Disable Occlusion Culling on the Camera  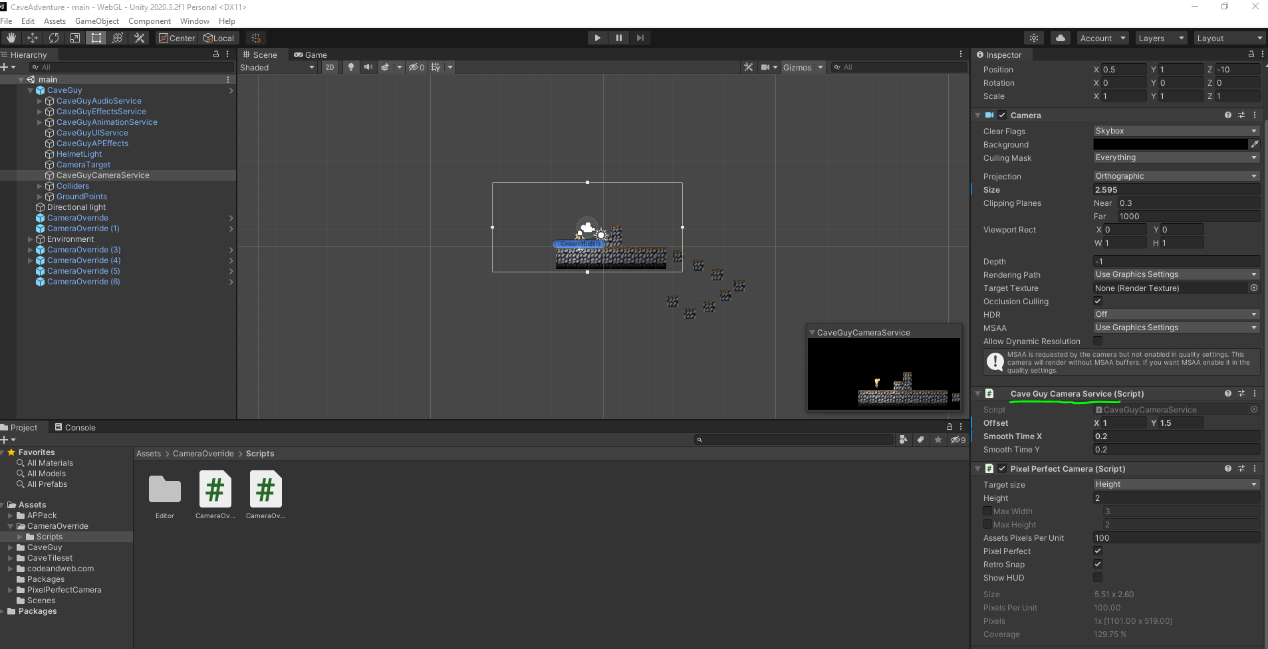1097,301
